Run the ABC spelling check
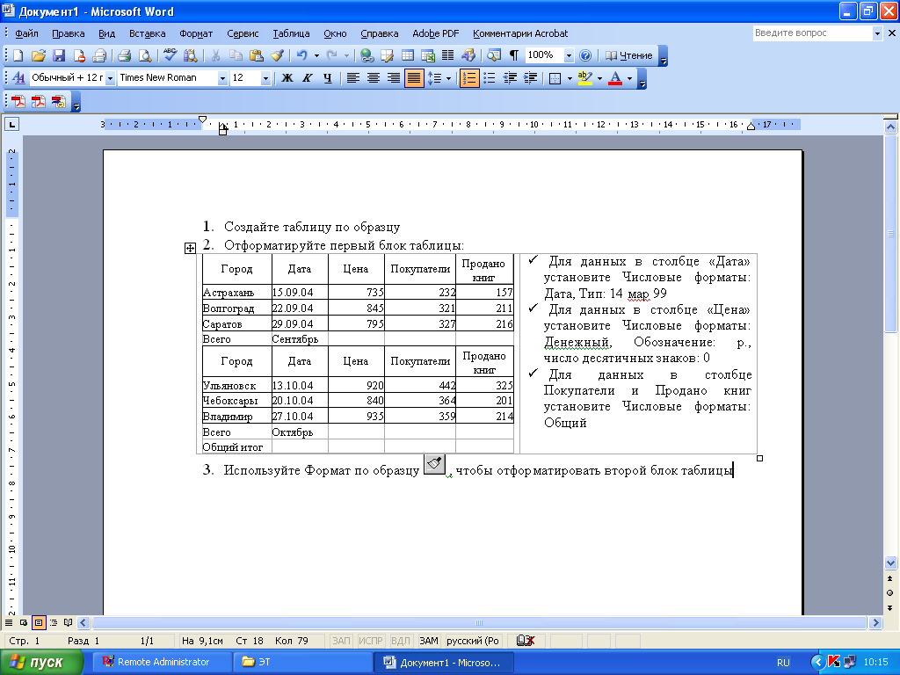Image resolution: width=900 pixels, height=675 pixels. (x=170, y=55)
